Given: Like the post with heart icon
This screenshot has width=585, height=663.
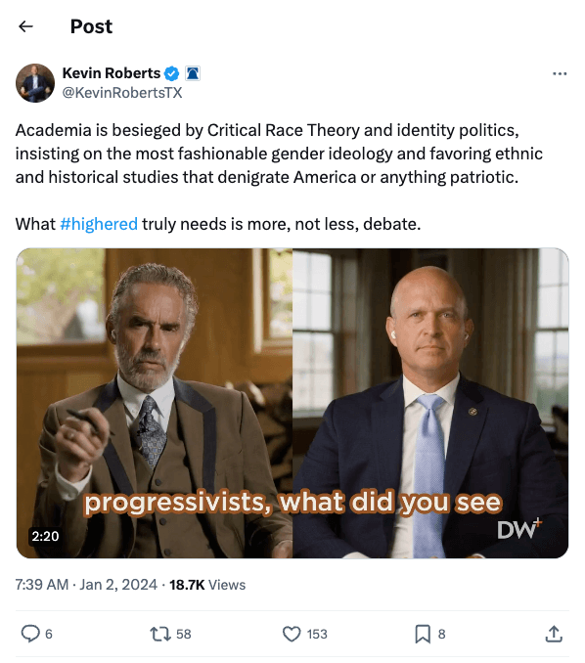Looking at the screenshot, I should (292, 634).
